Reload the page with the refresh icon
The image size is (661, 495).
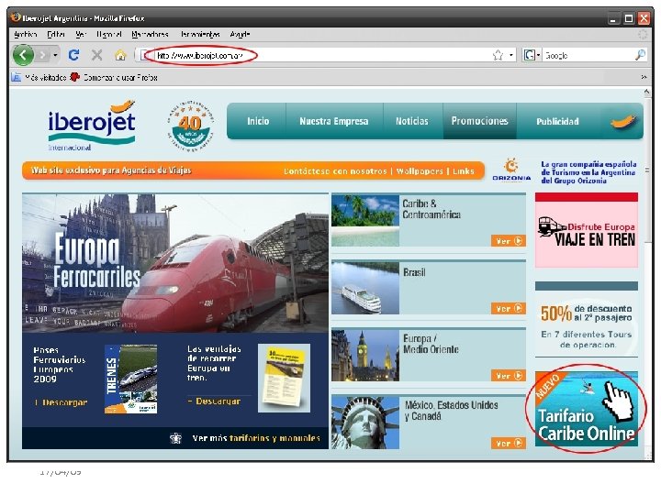coord(73,55)
